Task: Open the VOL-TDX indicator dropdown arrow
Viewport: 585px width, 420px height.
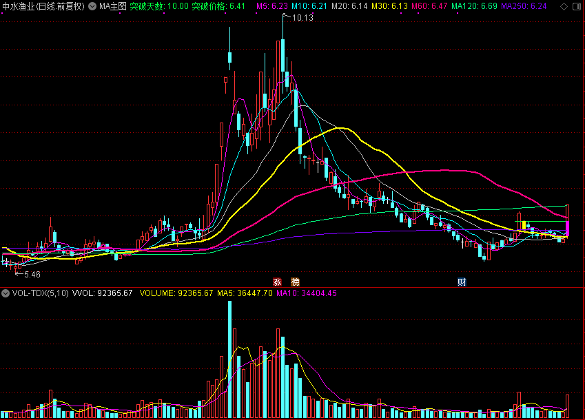Action: pos(6,293)
